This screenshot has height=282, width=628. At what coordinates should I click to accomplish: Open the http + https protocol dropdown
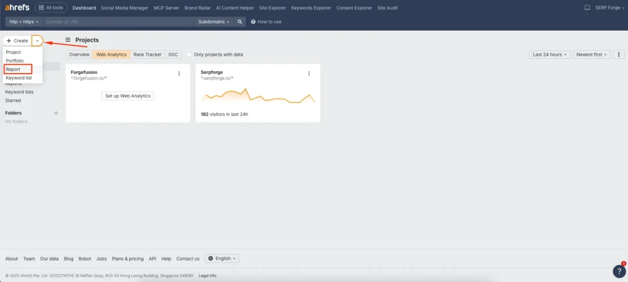[24, 21]
